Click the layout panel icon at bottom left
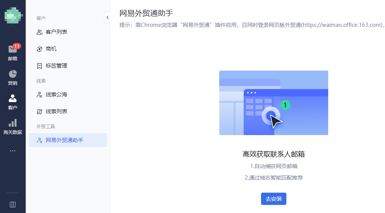 point(13,205)
